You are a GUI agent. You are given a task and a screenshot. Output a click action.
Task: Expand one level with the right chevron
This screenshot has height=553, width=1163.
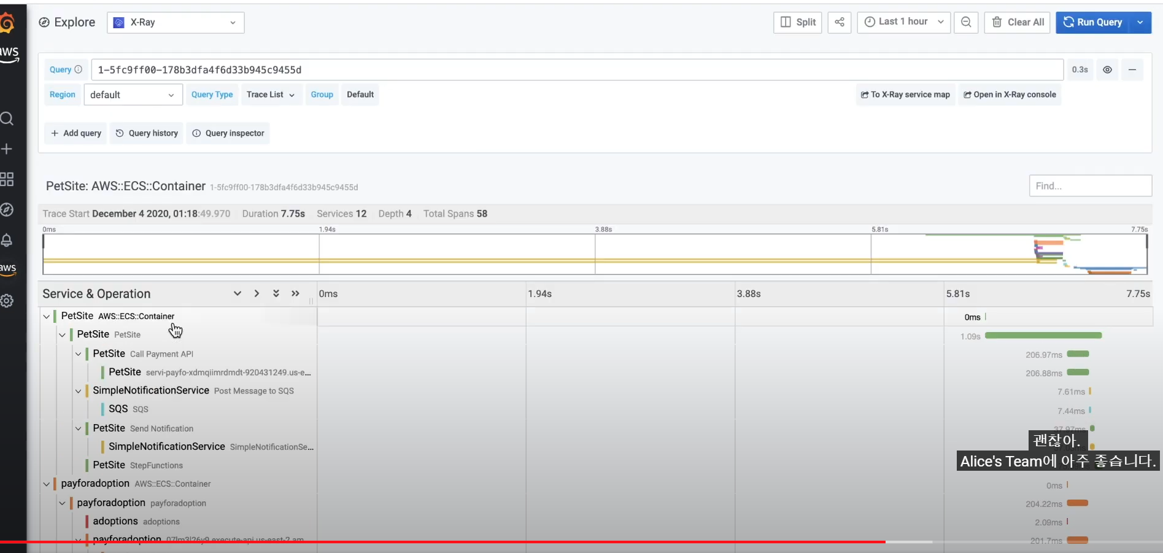(x=257, y=293)
